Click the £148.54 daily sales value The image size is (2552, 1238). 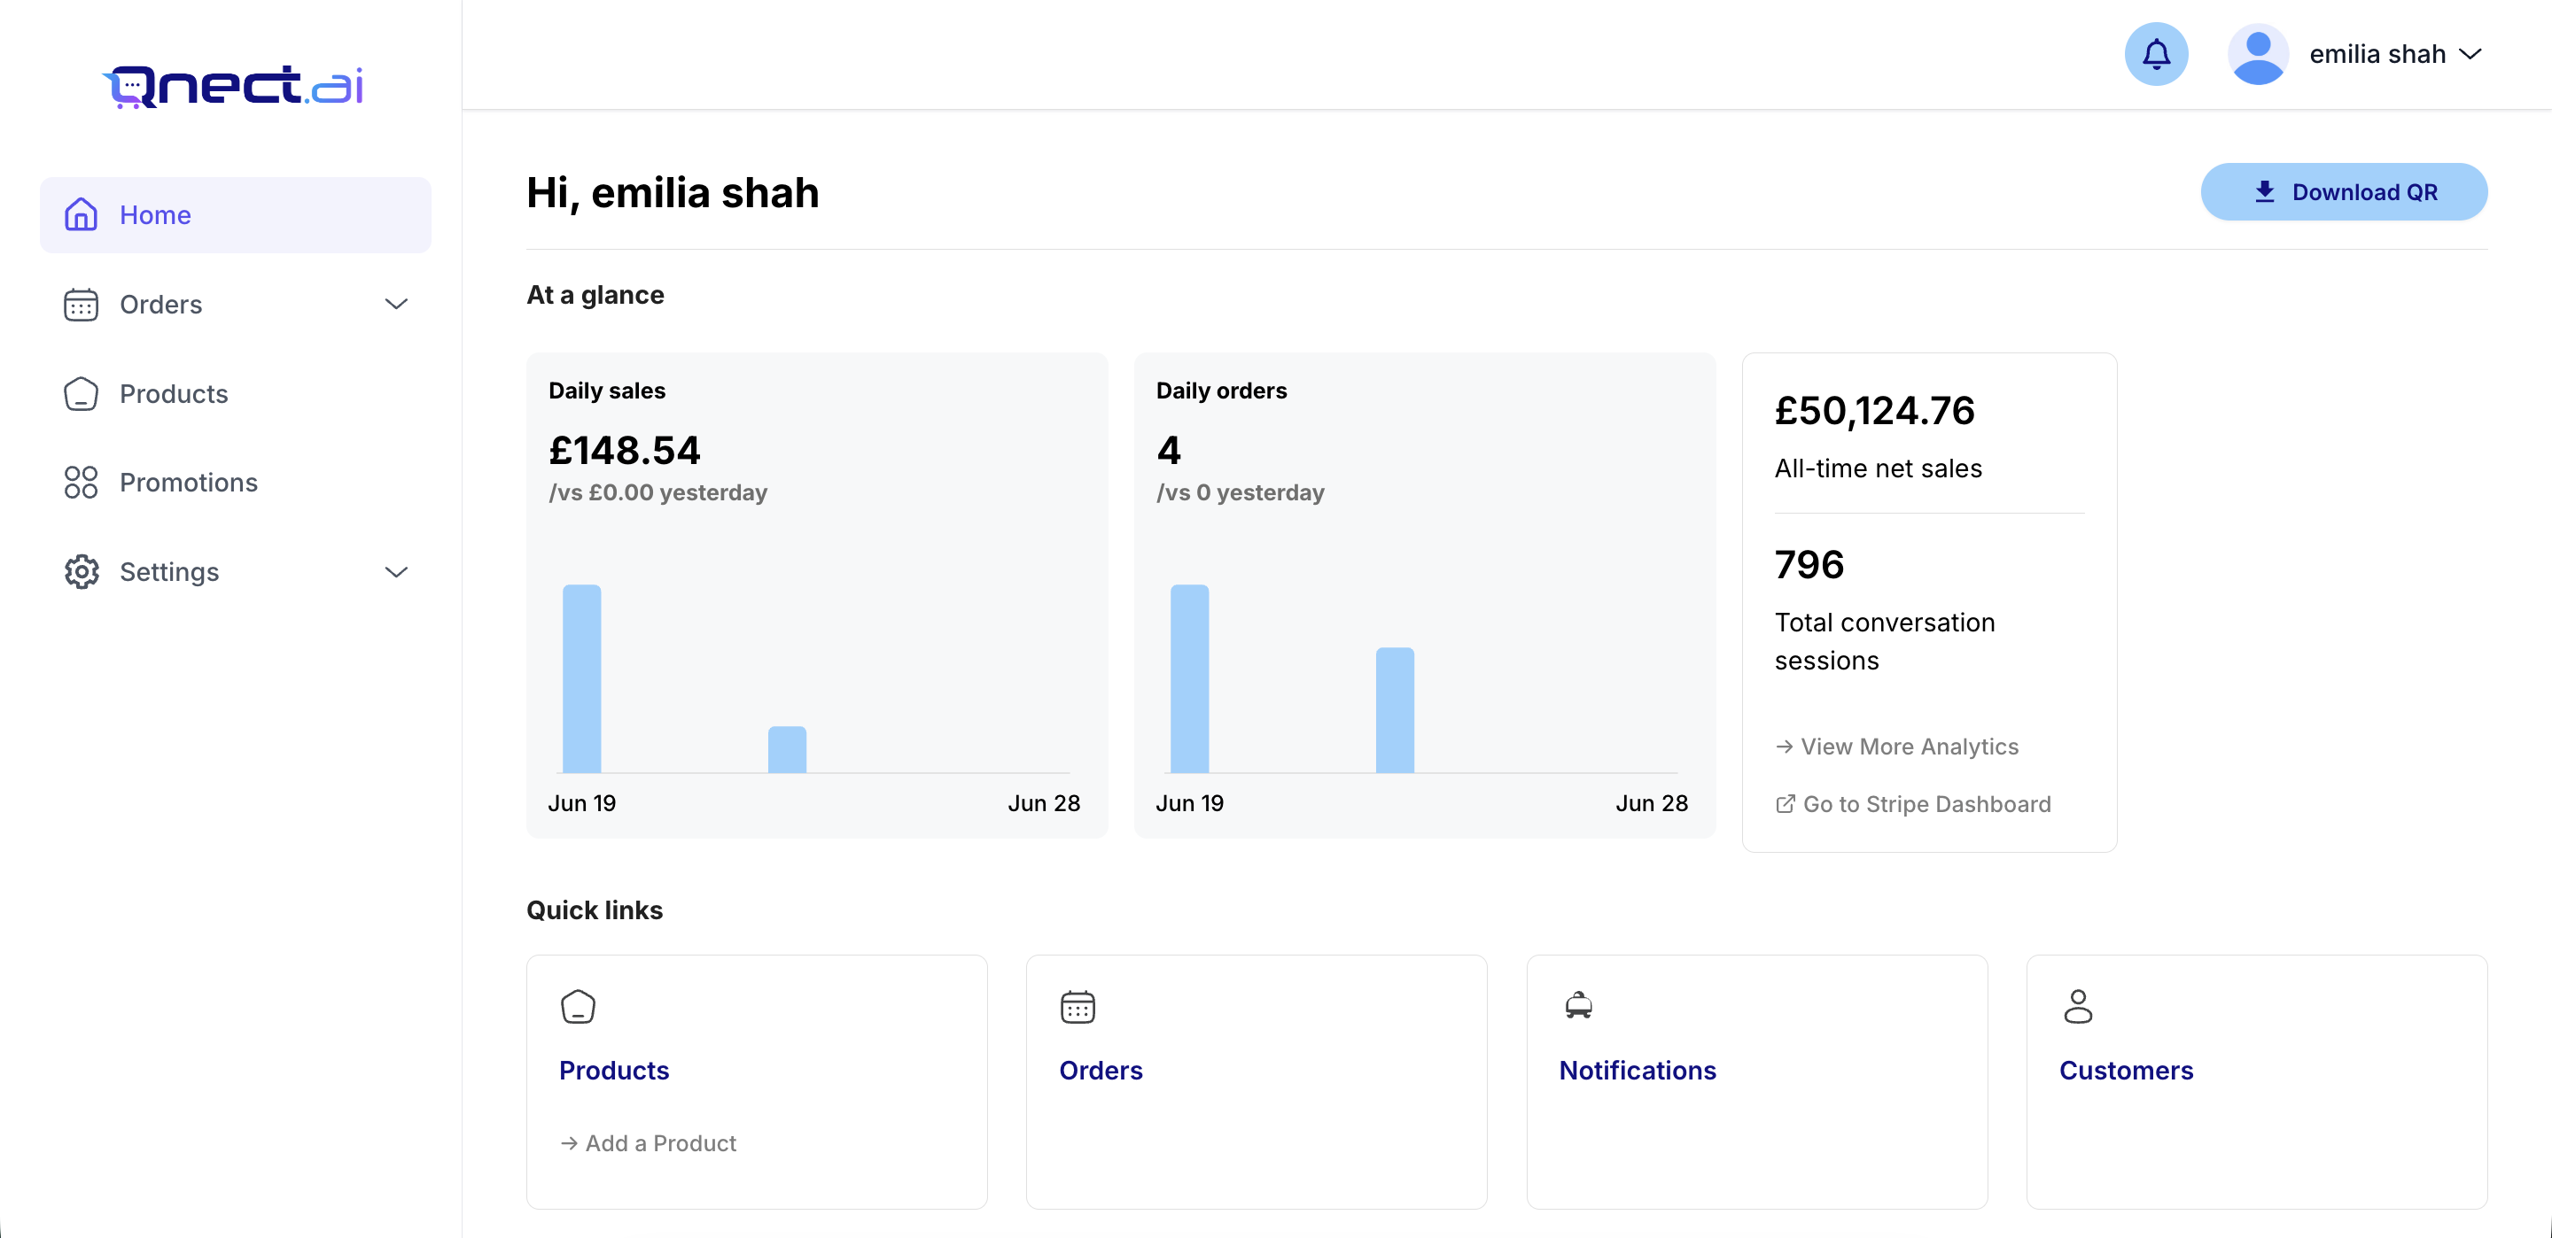(x=624, y=451)
